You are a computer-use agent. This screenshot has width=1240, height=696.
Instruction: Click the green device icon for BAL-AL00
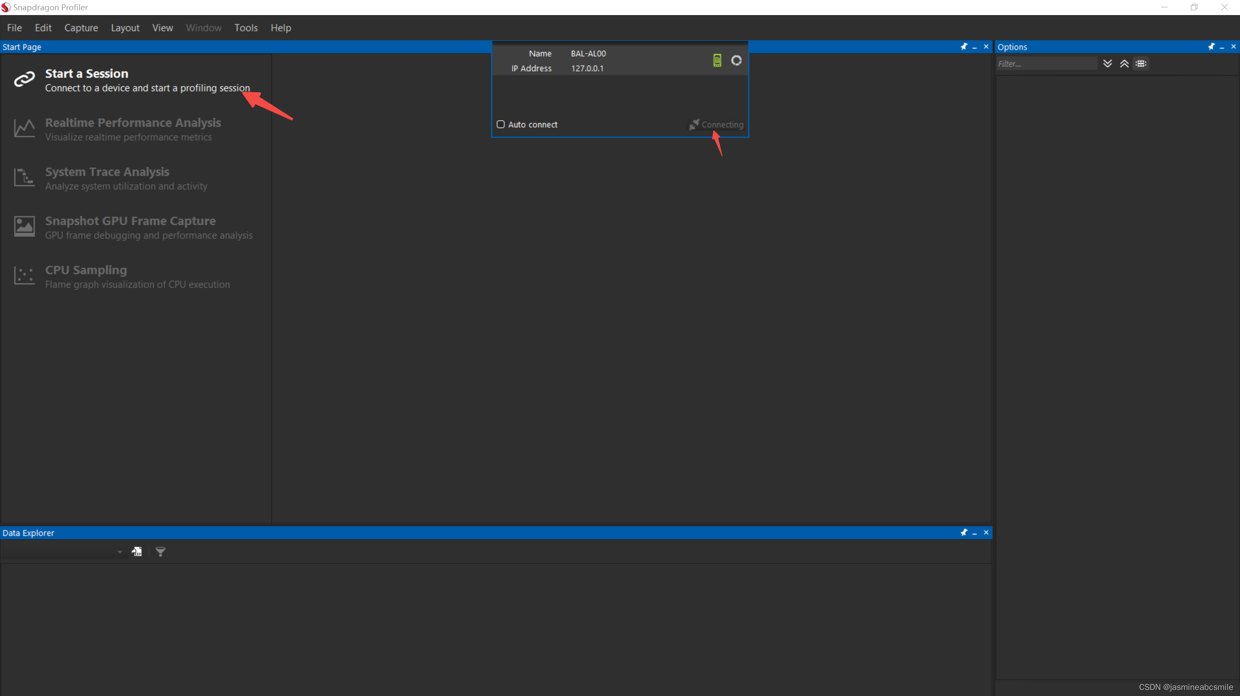pos(717,60)
